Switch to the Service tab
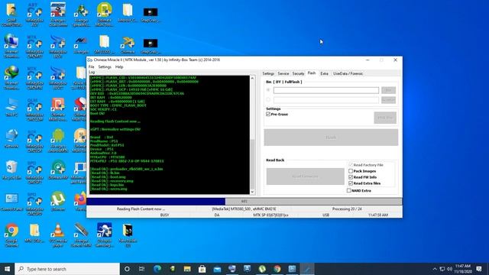The height and width of the screenshot is (275, 489). click(x=283, y=73)
